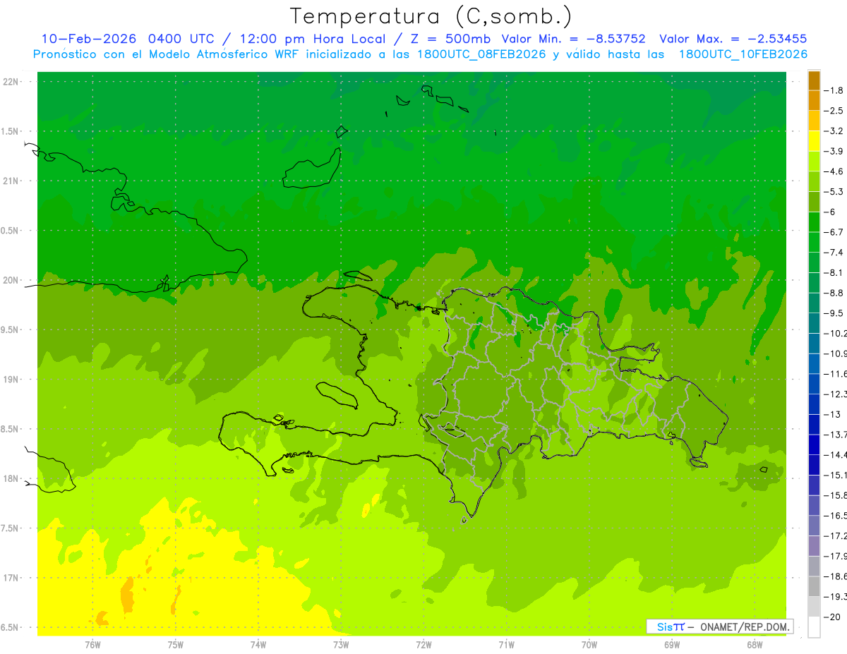Screen dimensions: 847x654
Task: Select the olive-green swatch between -5.3 and -6
Action: [x=814, y=202]
